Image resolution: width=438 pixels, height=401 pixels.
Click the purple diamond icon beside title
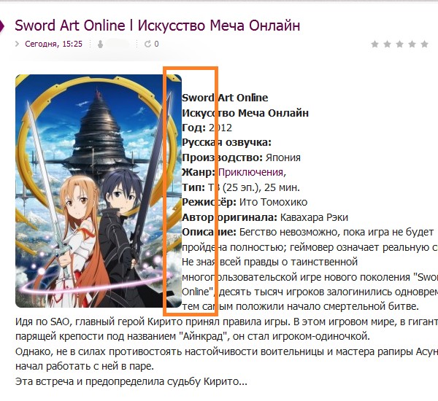pos(2,26)
